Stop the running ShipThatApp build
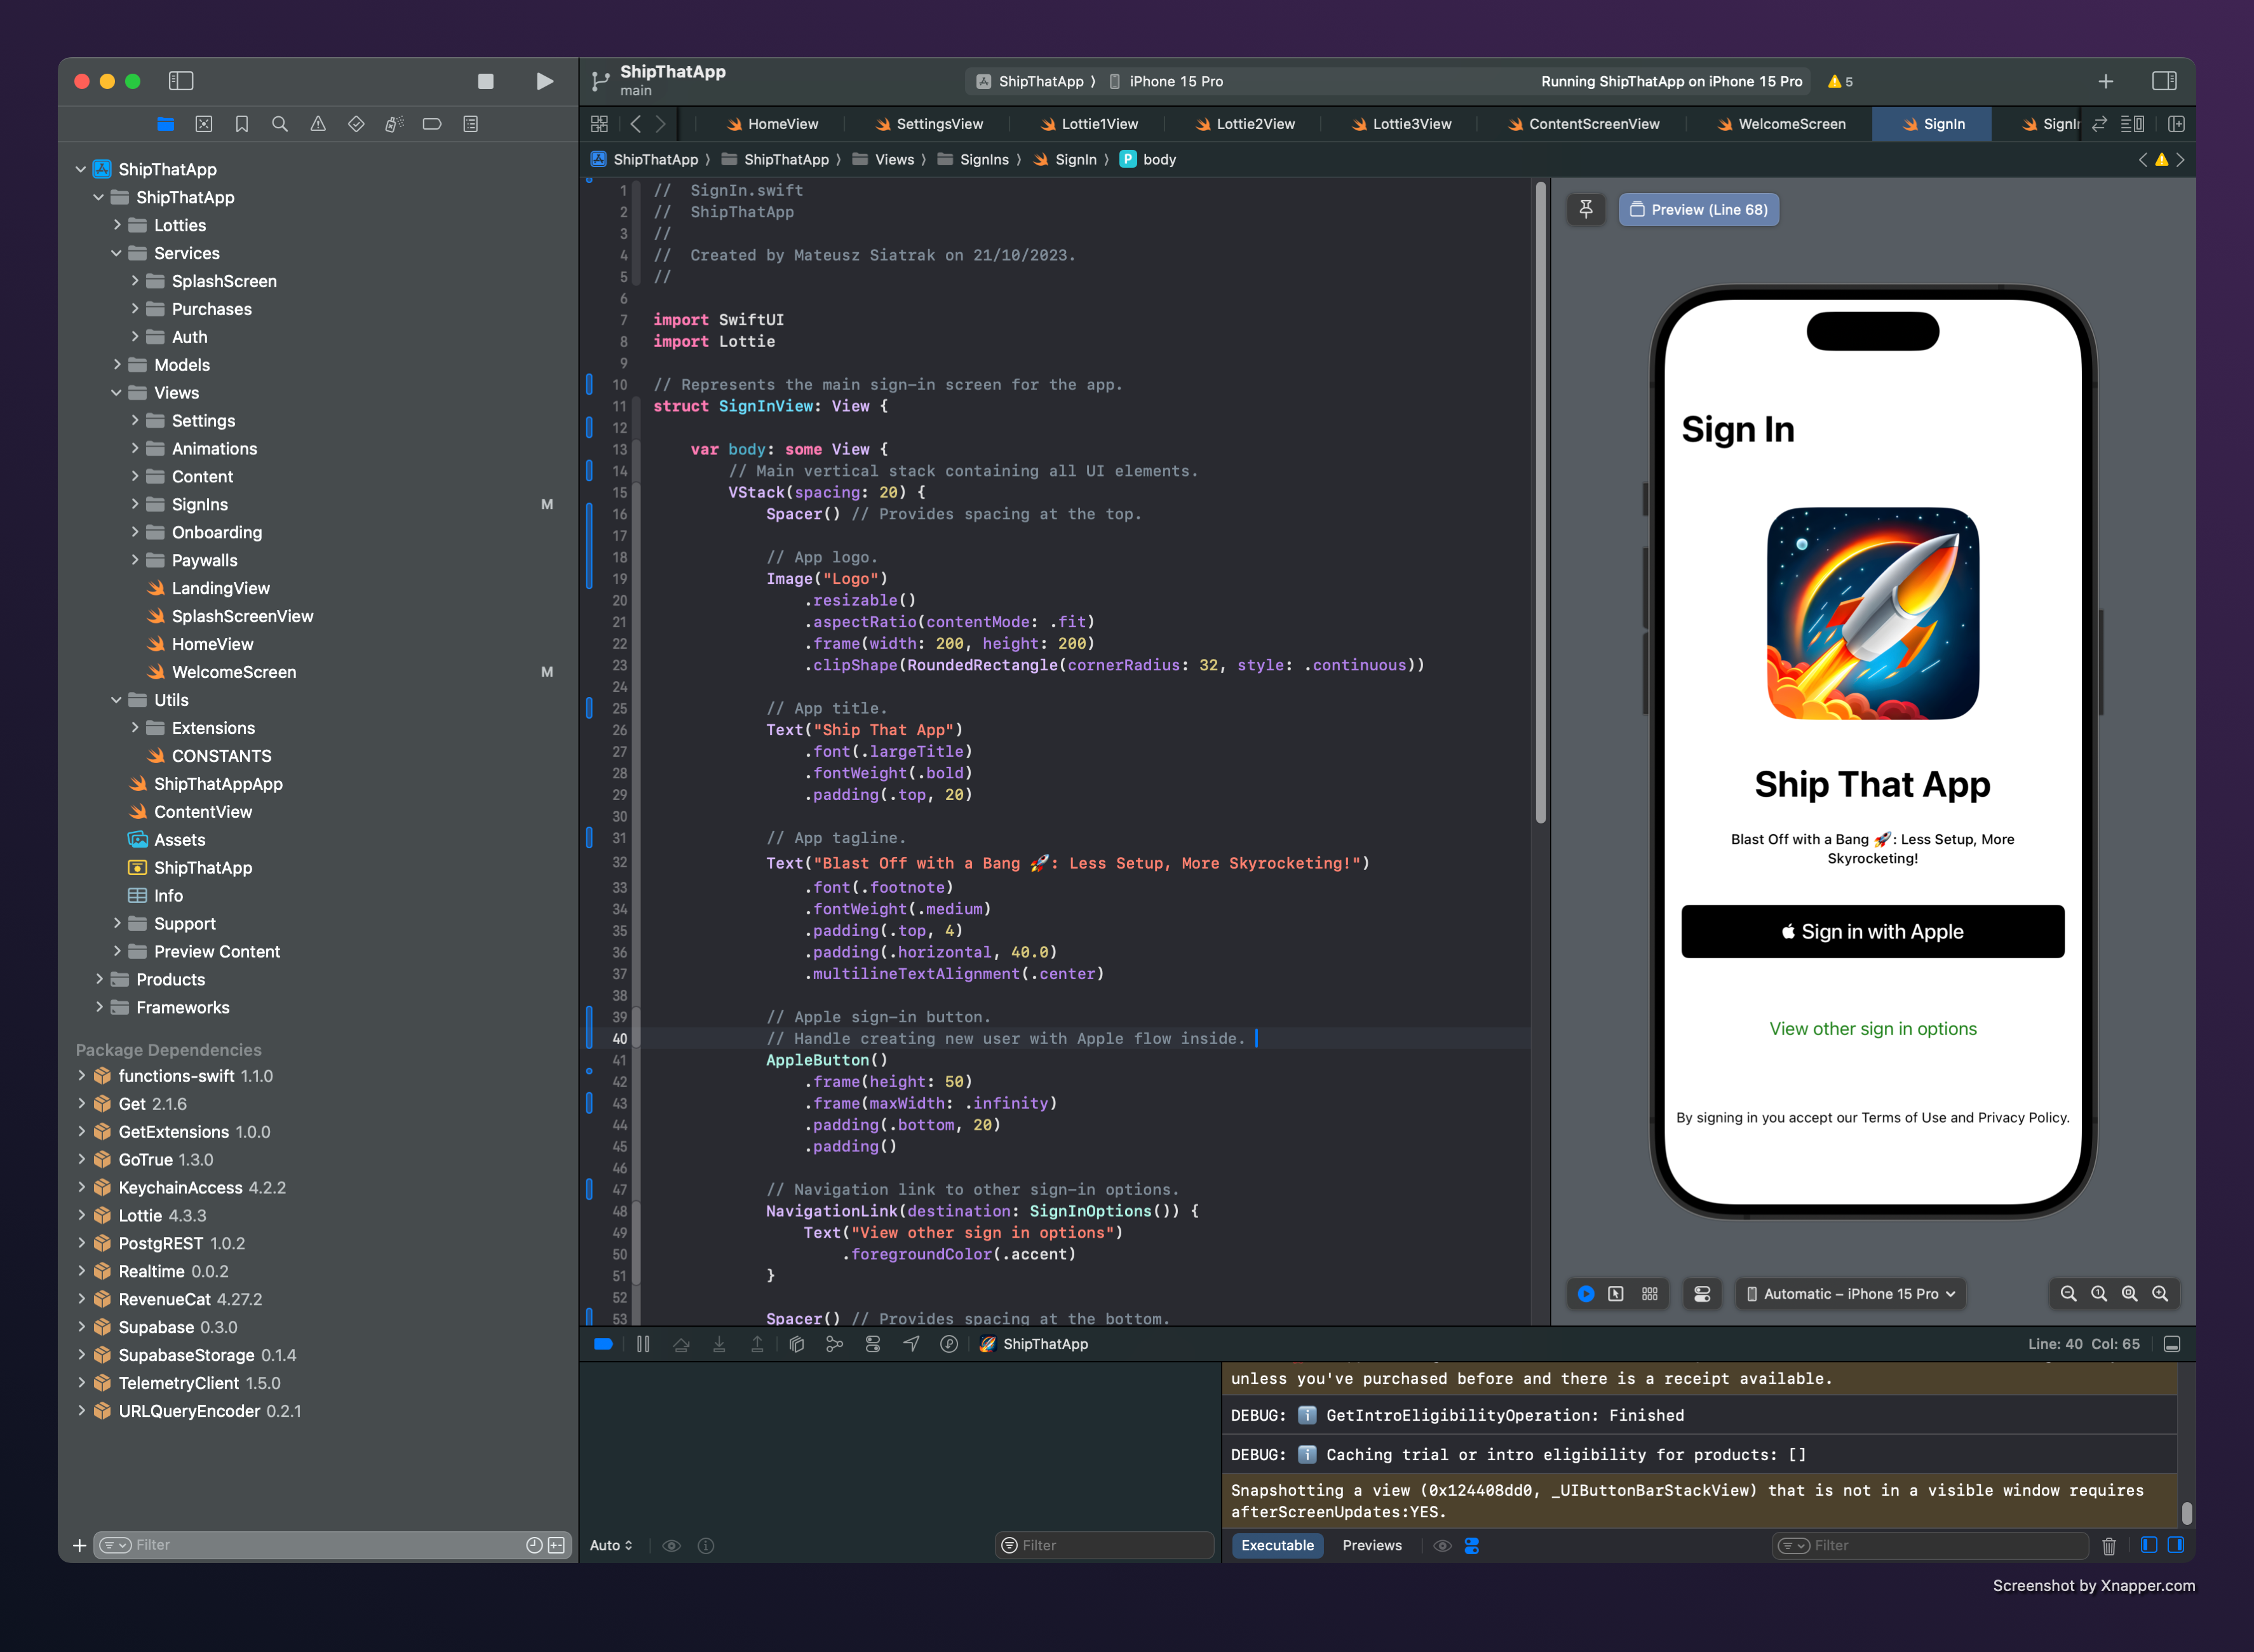This screenshot has height=1652, width=2254. click(x=486, y=81)
